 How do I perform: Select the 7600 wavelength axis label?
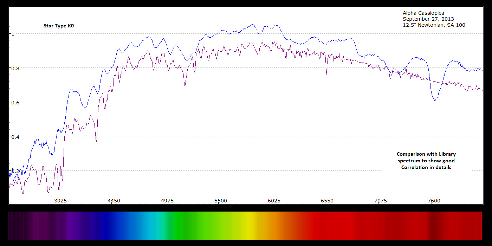pyautogui.click(x=434, y=201)
